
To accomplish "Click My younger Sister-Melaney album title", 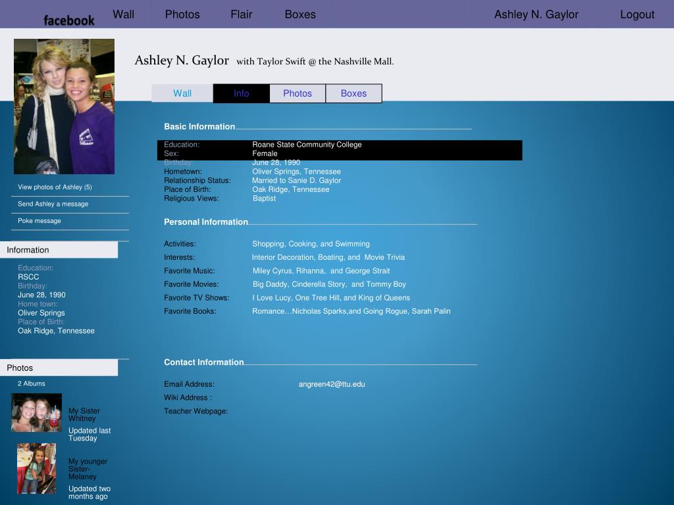I will pos(88,468).
